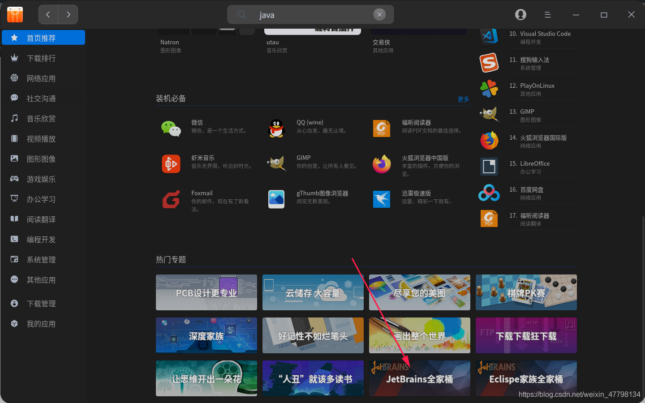Click the app store logo icon
This screenshot has width=645, height=403.
pos(15,15)
